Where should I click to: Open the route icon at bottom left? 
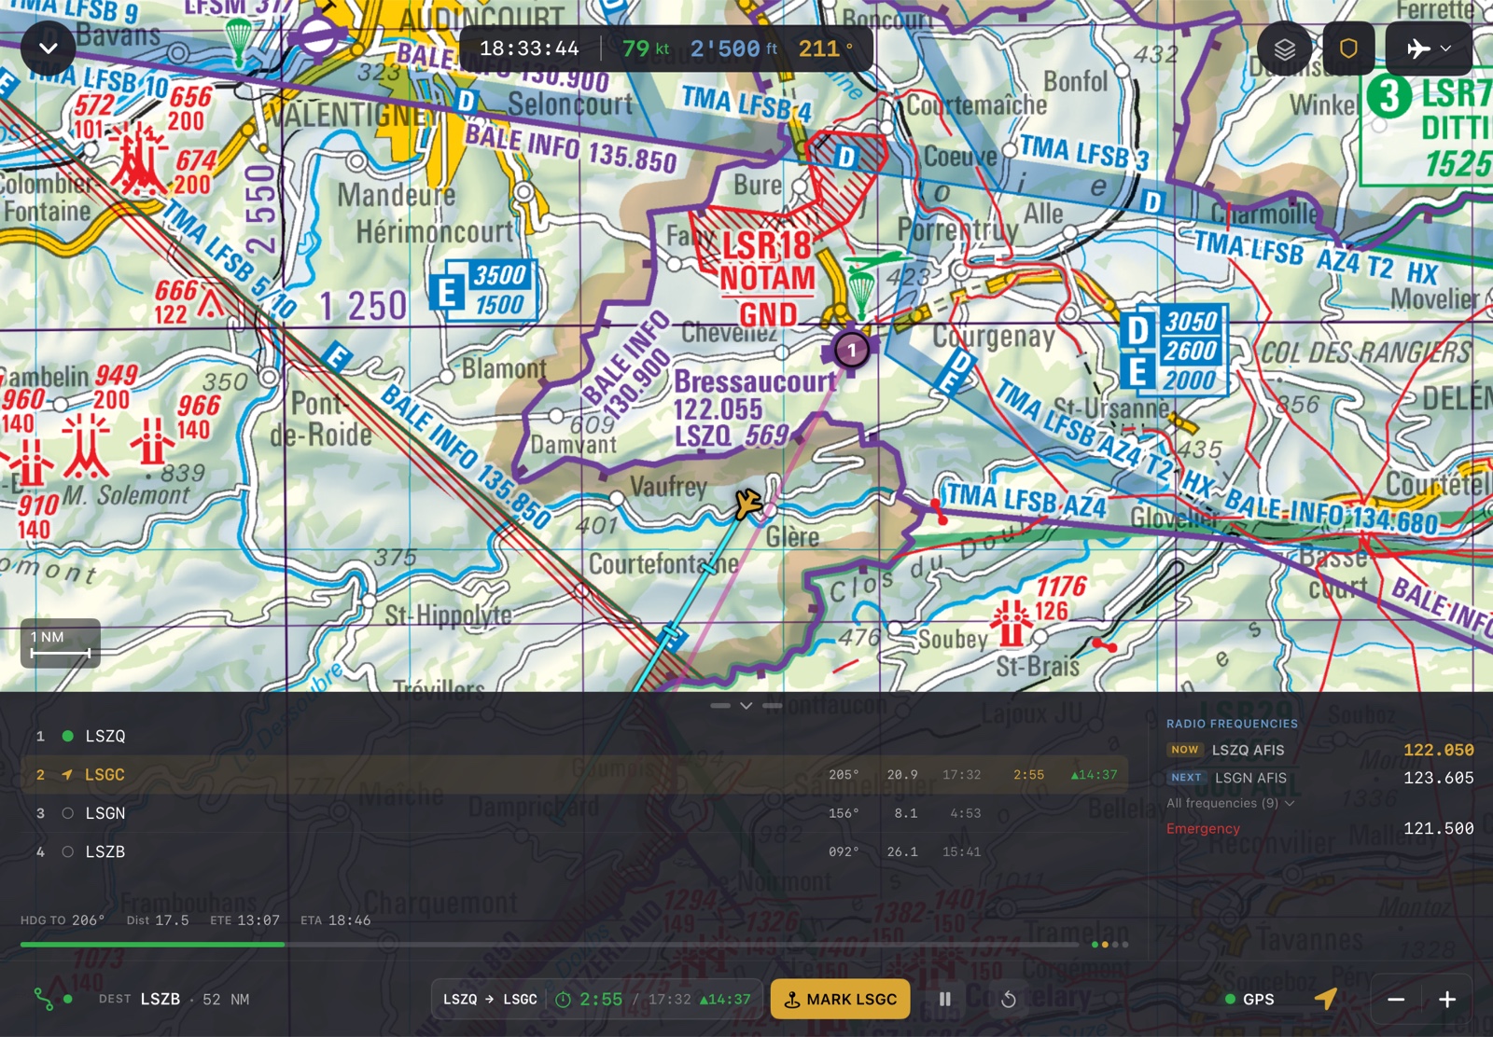point(44,999)
